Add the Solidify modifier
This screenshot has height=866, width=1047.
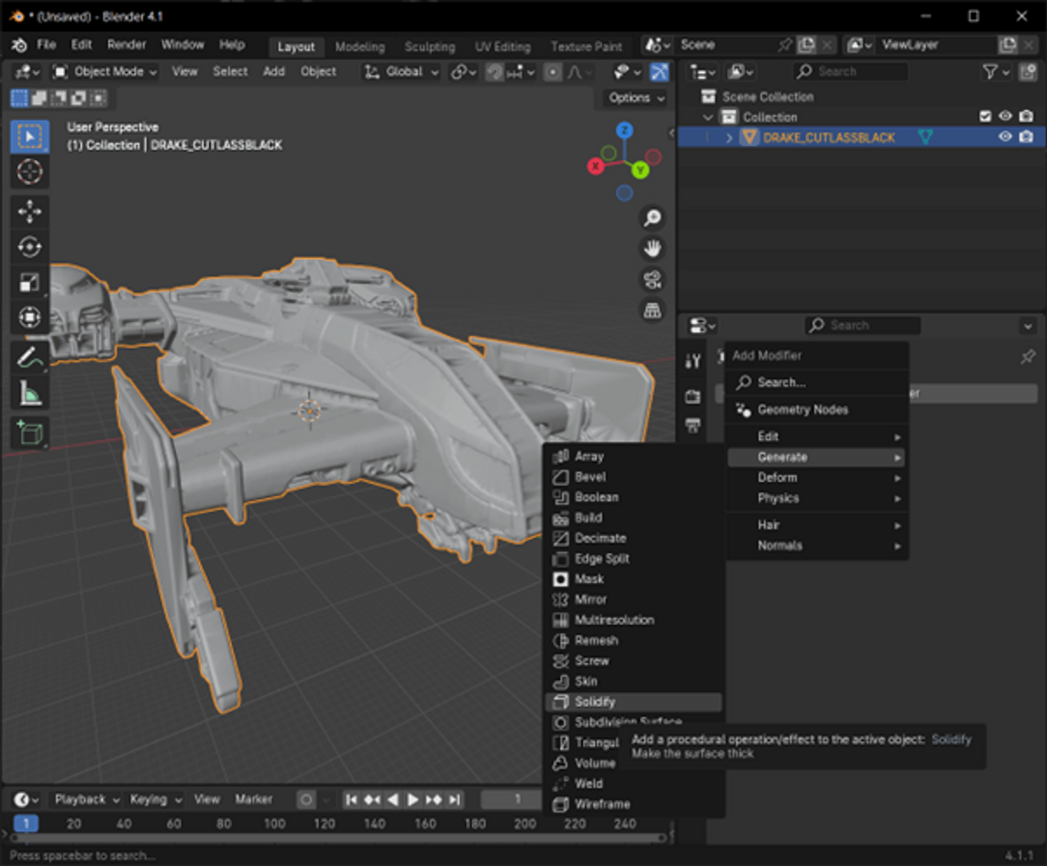pyautogui.click(x=596, y=702)
